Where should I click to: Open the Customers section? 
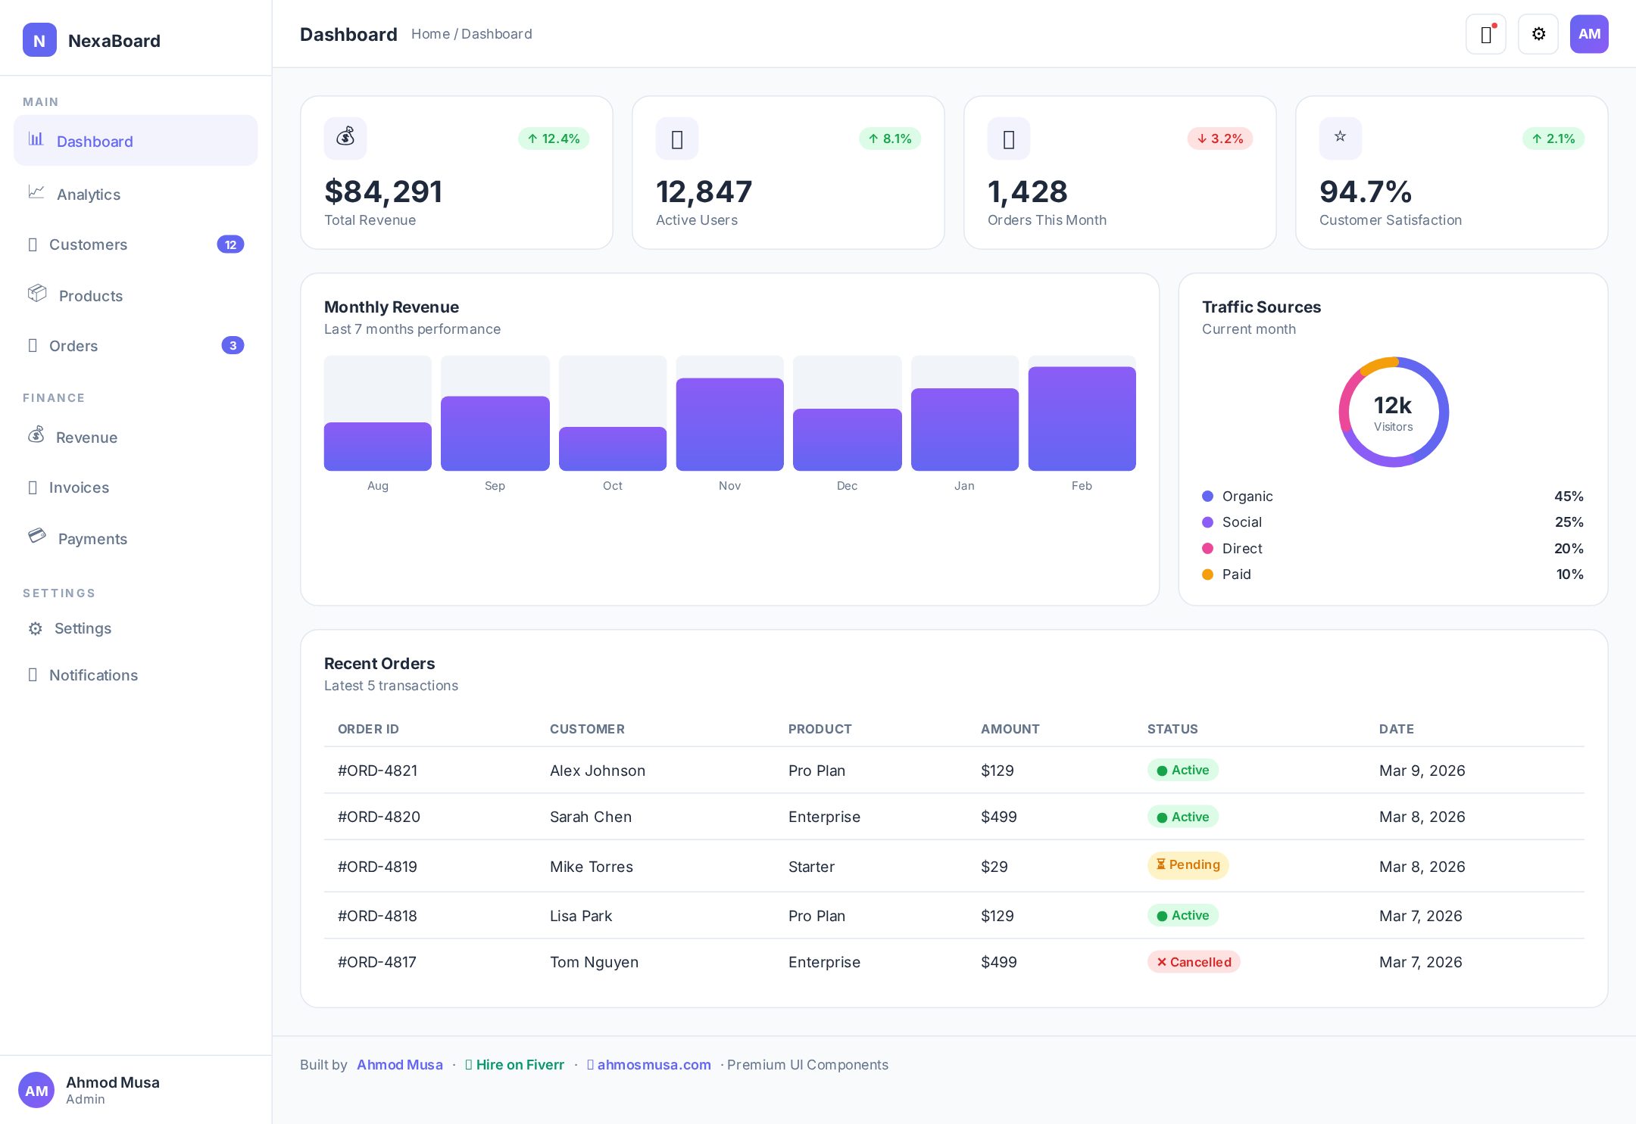point(136,244)
